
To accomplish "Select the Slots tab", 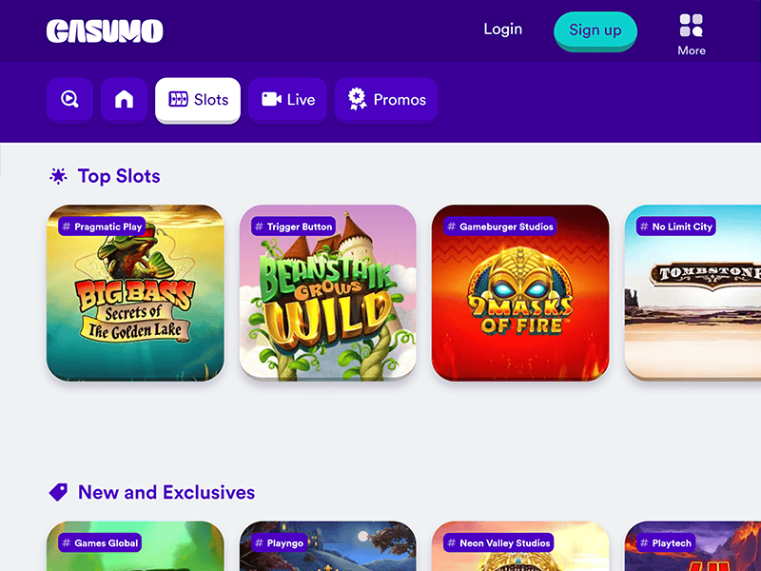I will (x=198, y=100).
